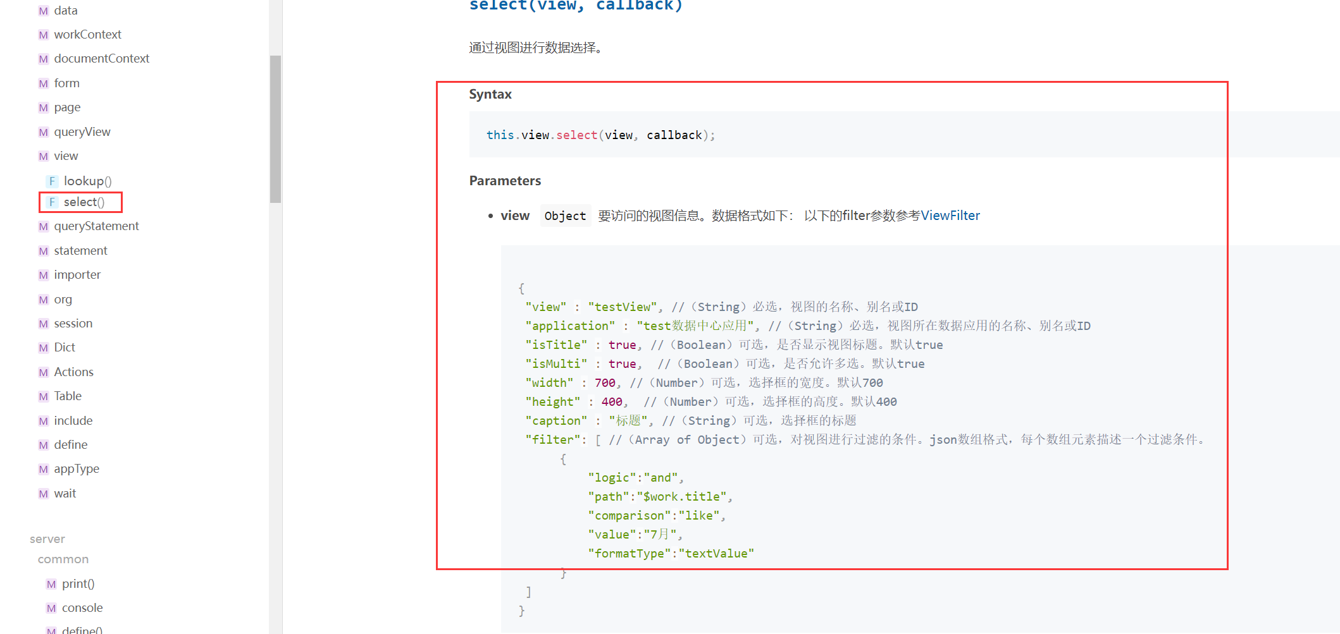Click the M icon beside Dict
This screenshot has width=1340, height=634.
pyautogui.click(x=43, y=348)
